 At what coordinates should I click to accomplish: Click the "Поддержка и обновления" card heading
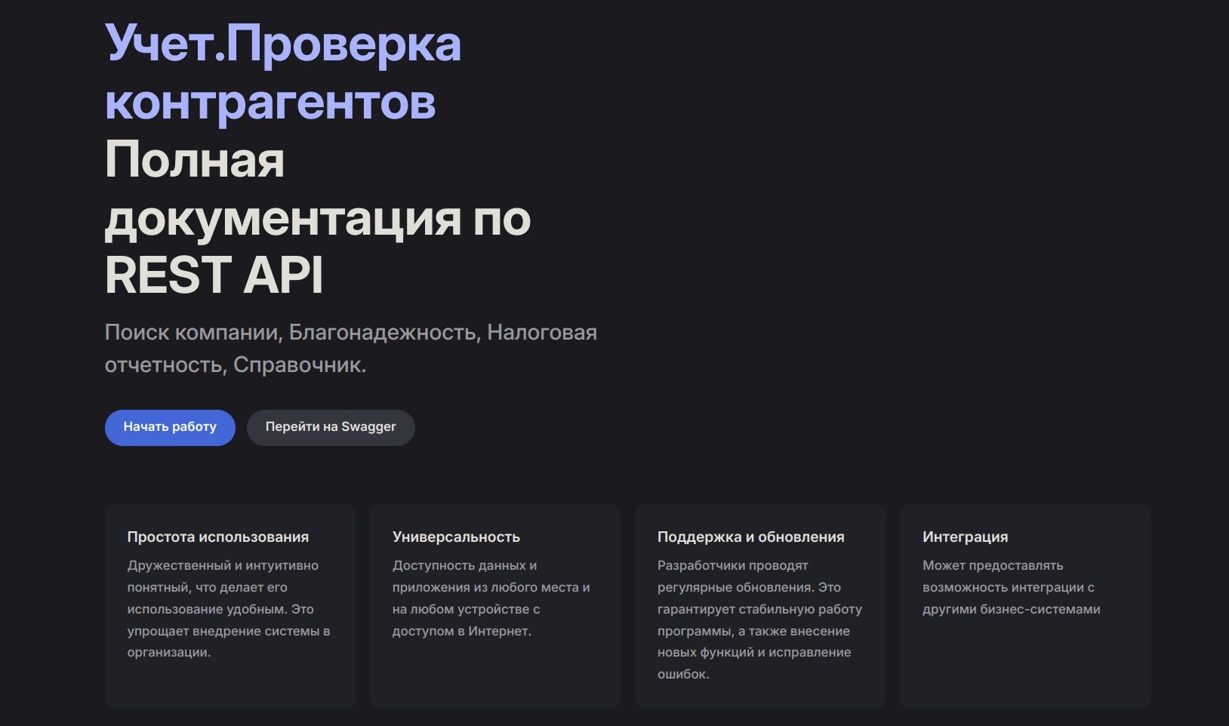[x=751, y=537]
